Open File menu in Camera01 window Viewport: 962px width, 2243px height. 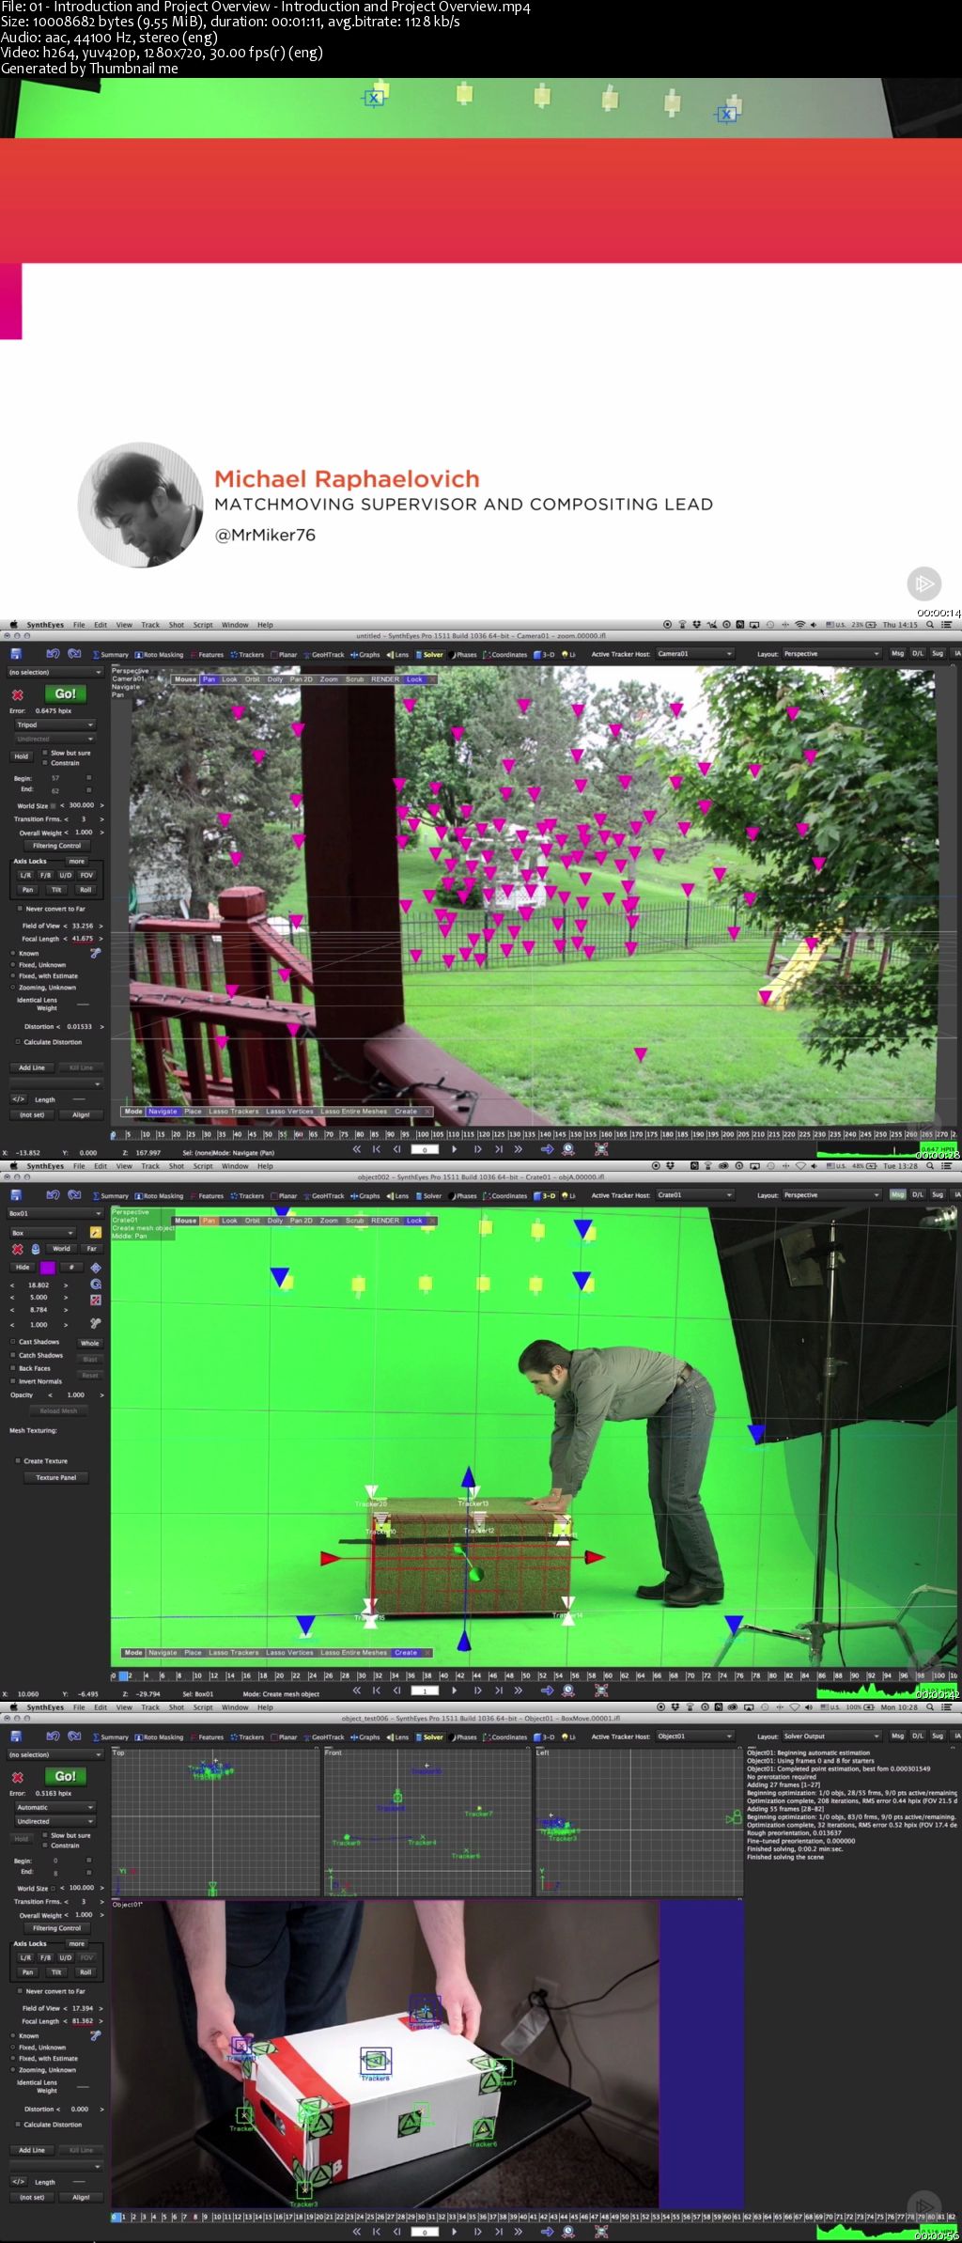point(79,625)
